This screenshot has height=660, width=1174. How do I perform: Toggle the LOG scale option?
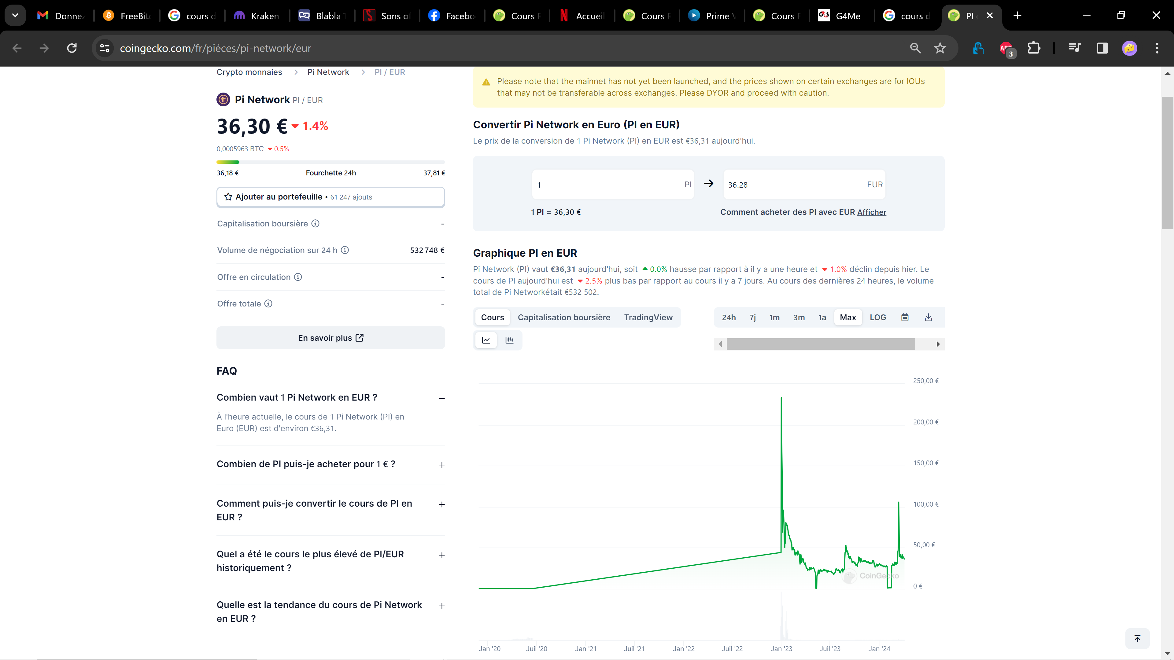pyautogui.click(x=878, y=317)
